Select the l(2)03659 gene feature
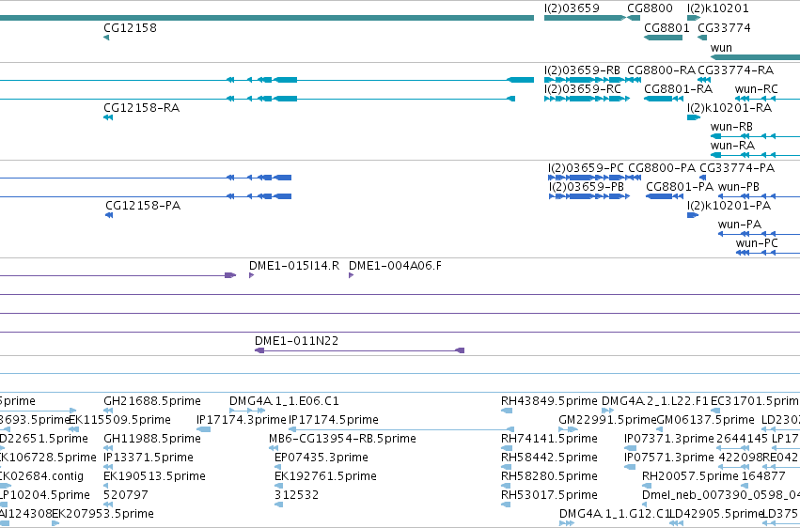Viewport: 800px width, 528px height. 585,18
